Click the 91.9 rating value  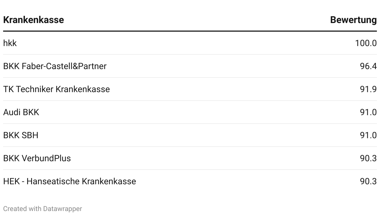point(368,89)
